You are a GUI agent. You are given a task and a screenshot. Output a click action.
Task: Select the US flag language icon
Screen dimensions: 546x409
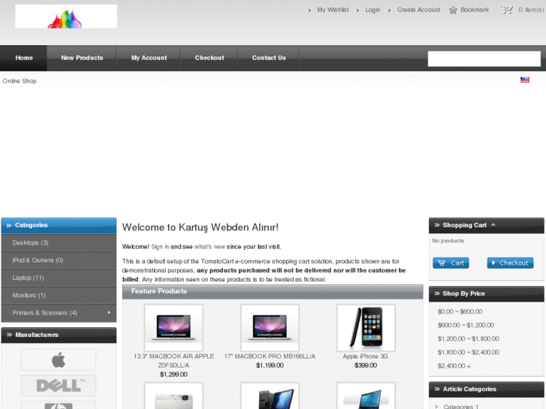pyautogui.click(x=525, y=80)
